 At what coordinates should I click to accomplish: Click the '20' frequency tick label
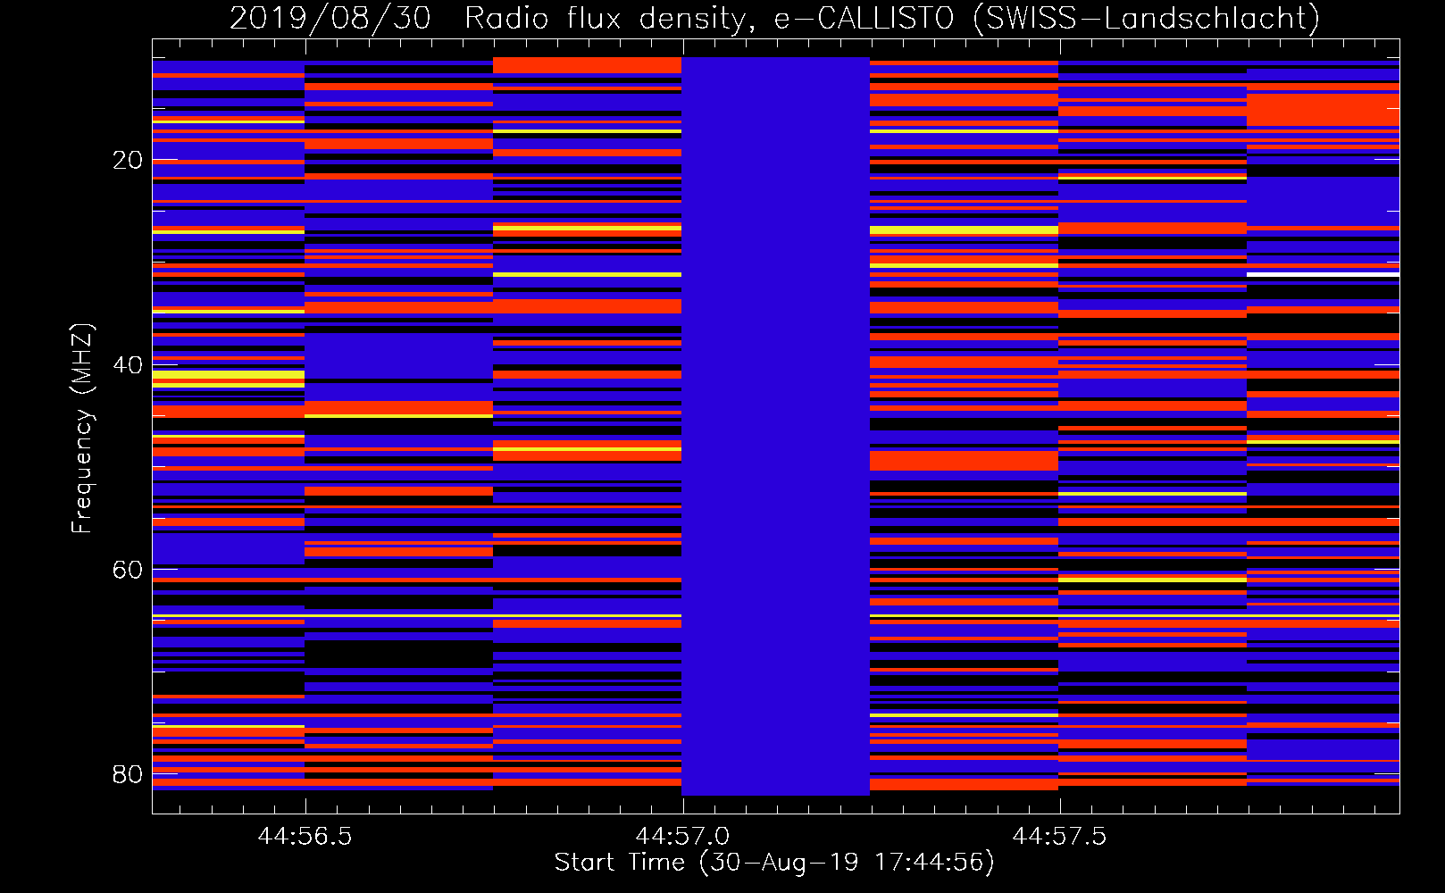point(128,160)
